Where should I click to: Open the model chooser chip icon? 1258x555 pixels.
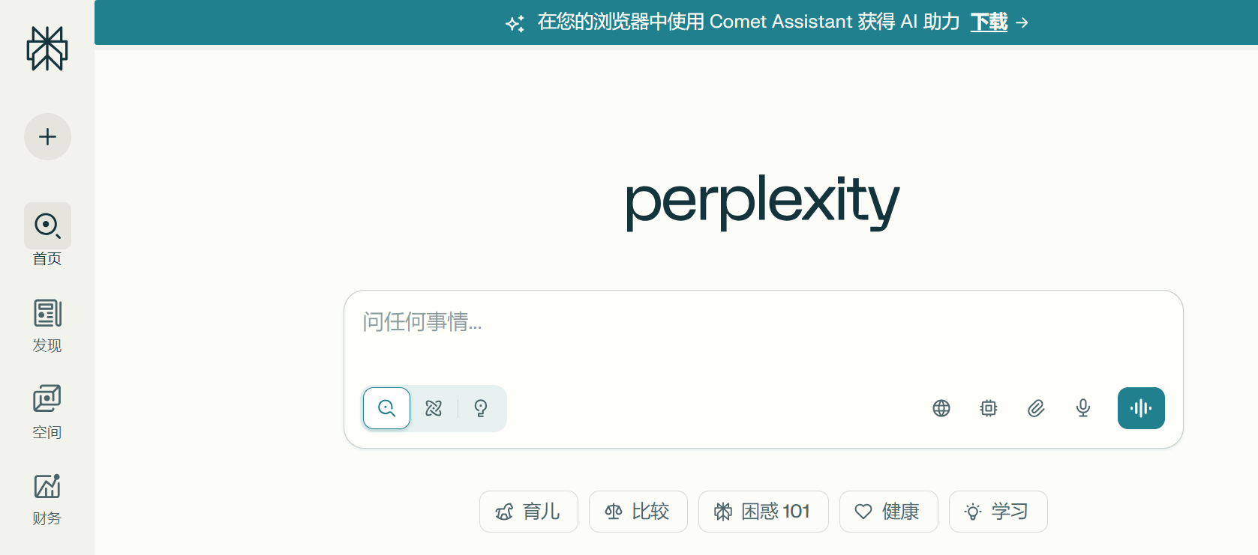click(x=989, y=408)
